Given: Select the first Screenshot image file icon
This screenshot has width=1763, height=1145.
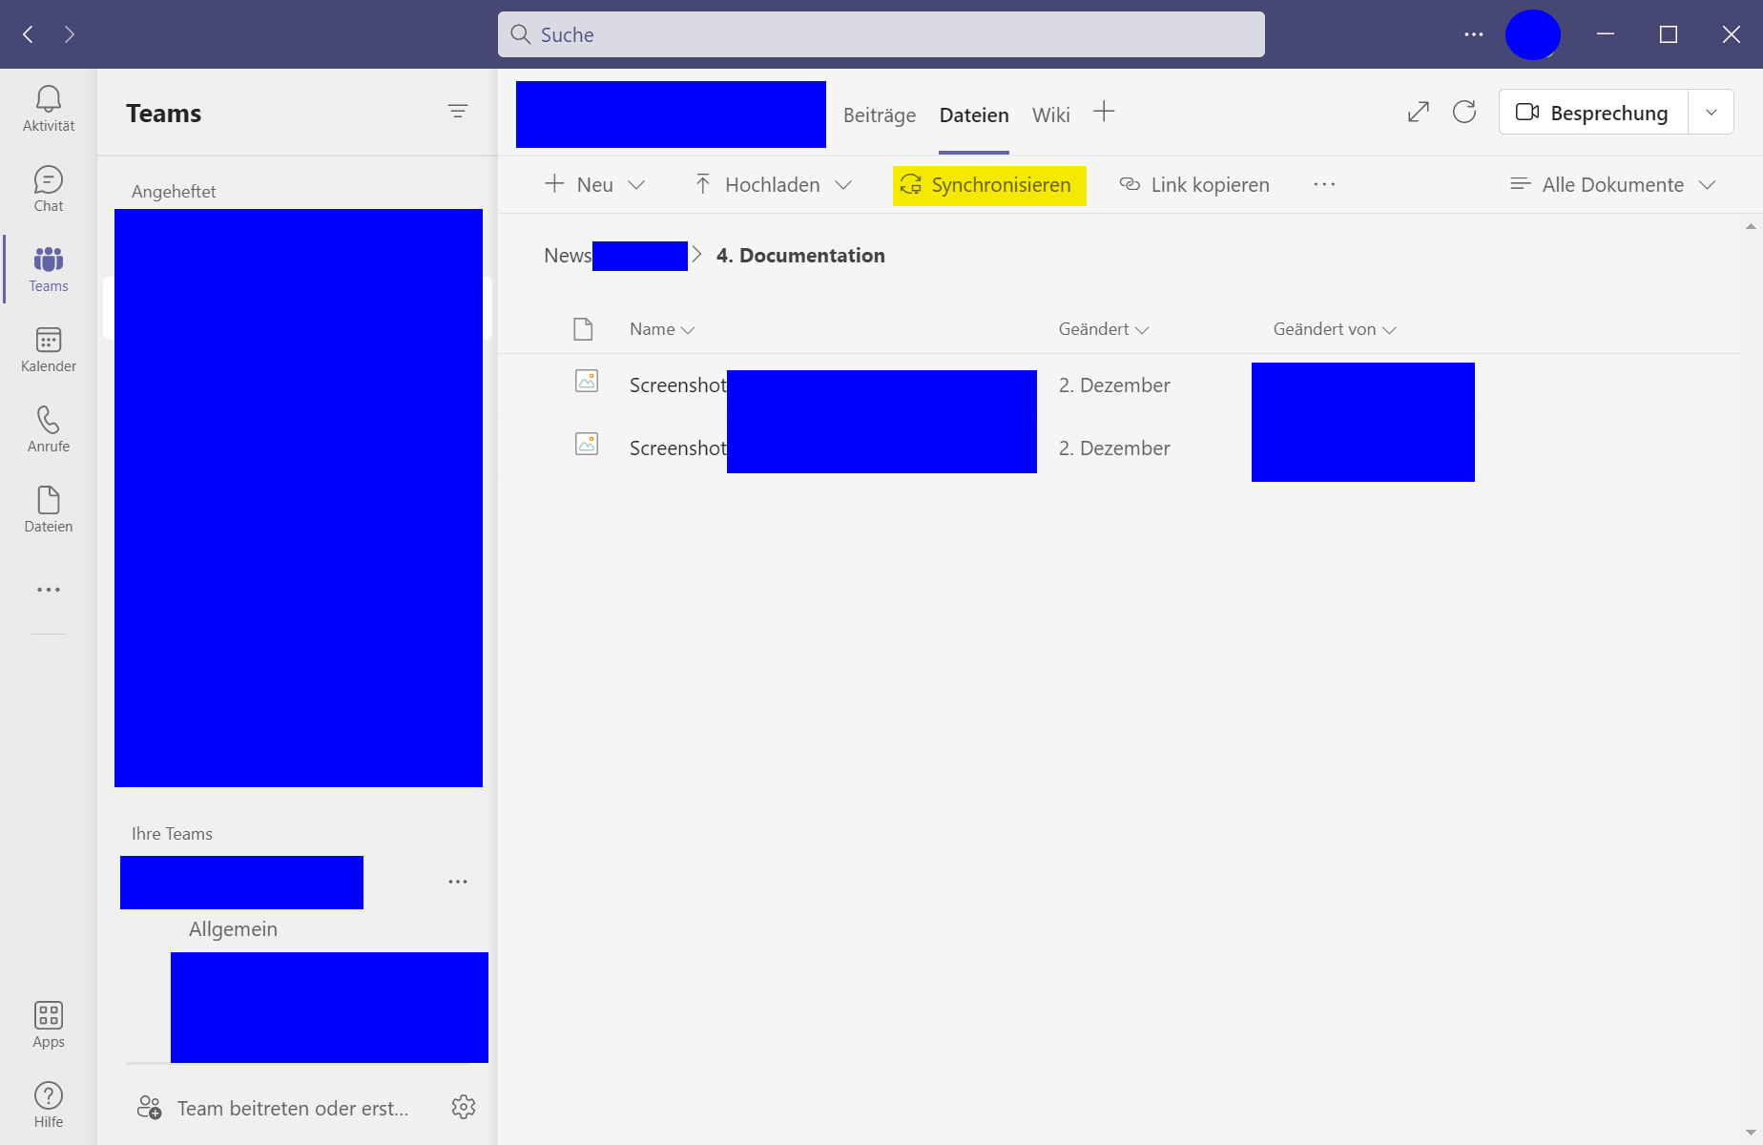Looking at the screenshot, I should pyautogui.click(x=587, y=382).
